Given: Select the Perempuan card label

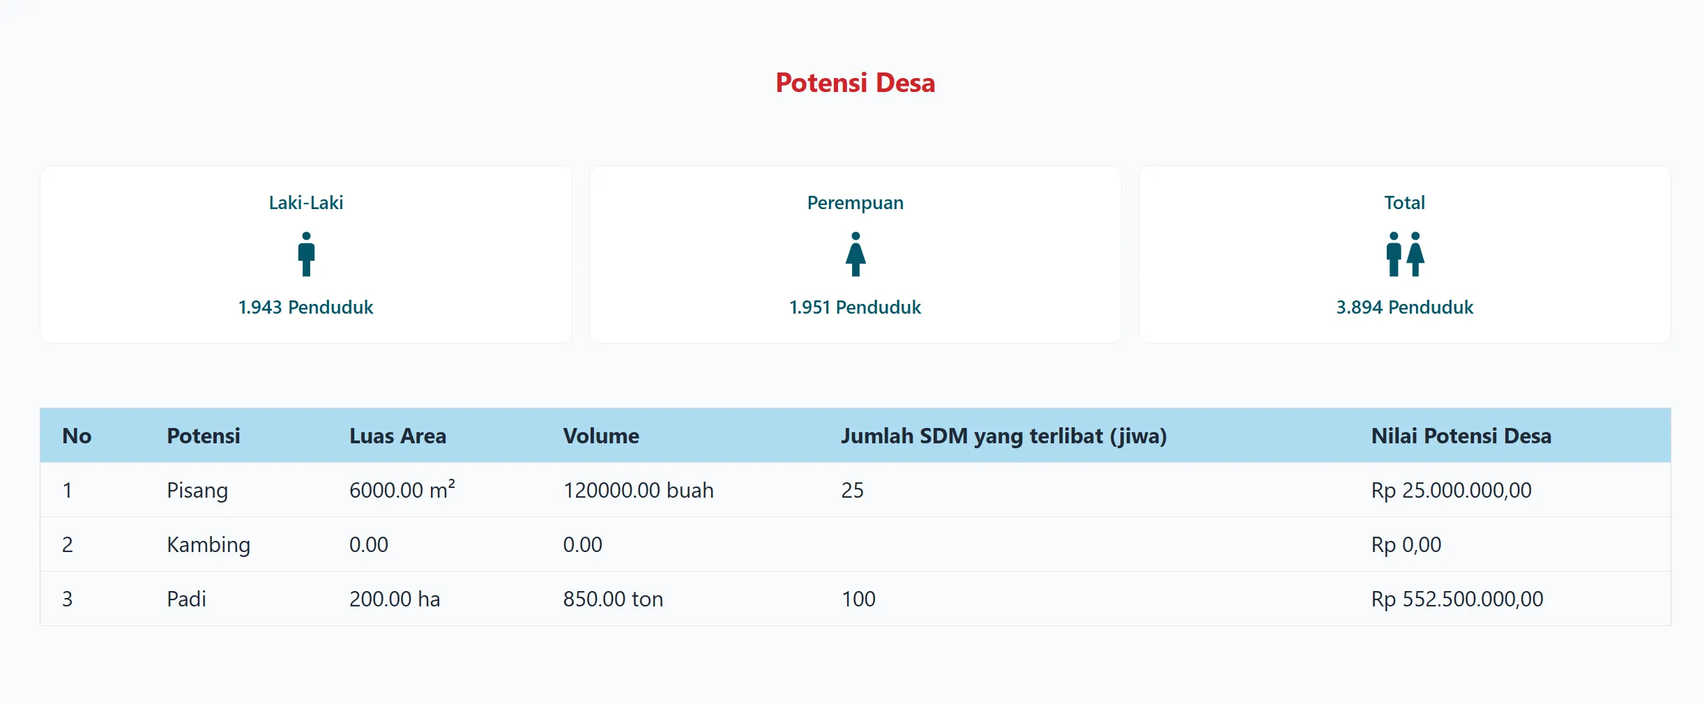Looking at the screenshot, I should click(855, 203).
